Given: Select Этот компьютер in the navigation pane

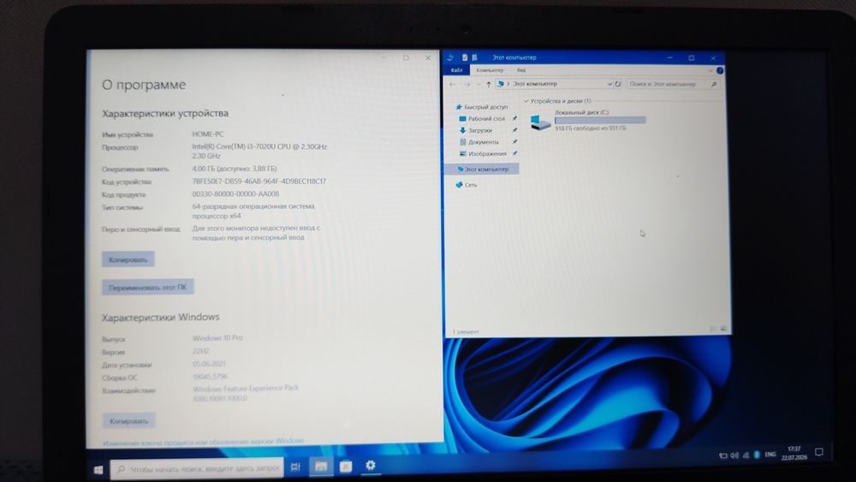Looking at the screenshot, I should (483, 170).
